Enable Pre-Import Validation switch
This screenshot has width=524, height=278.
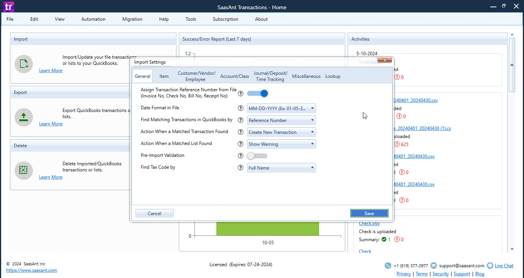pyautogui.click(x=257, y=156)
